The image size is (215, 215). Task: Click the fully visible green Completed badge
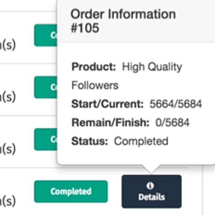(x=71, y=191)
